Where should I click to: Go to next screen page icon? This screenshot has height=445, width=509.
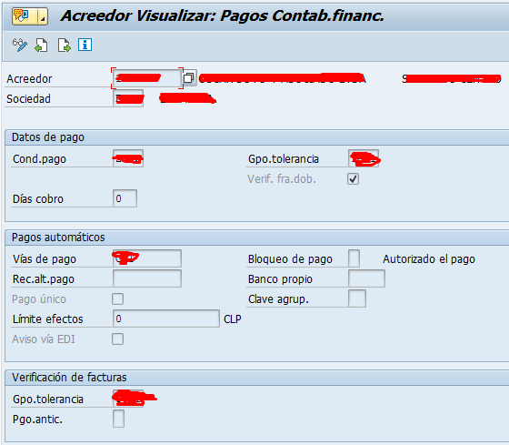[x=65, y=45]
